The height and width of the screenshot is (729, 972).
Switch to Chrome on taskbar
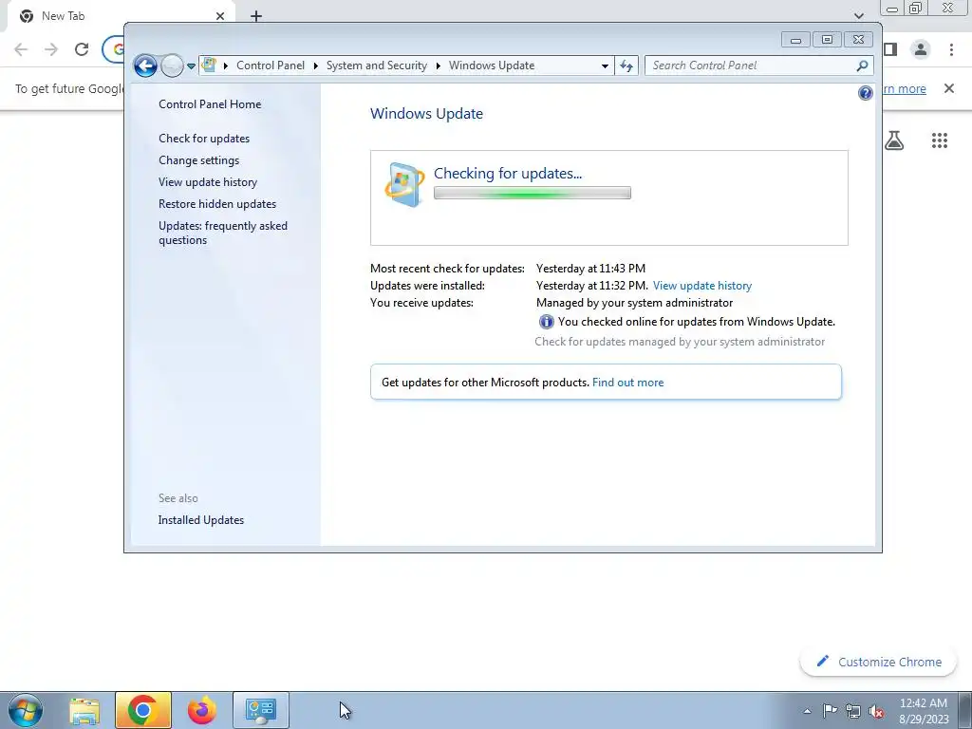click(x=143, y=710)
